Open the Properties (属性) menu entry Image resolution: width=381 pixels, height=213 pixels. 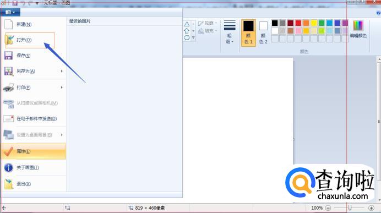(x=34, y=151)
